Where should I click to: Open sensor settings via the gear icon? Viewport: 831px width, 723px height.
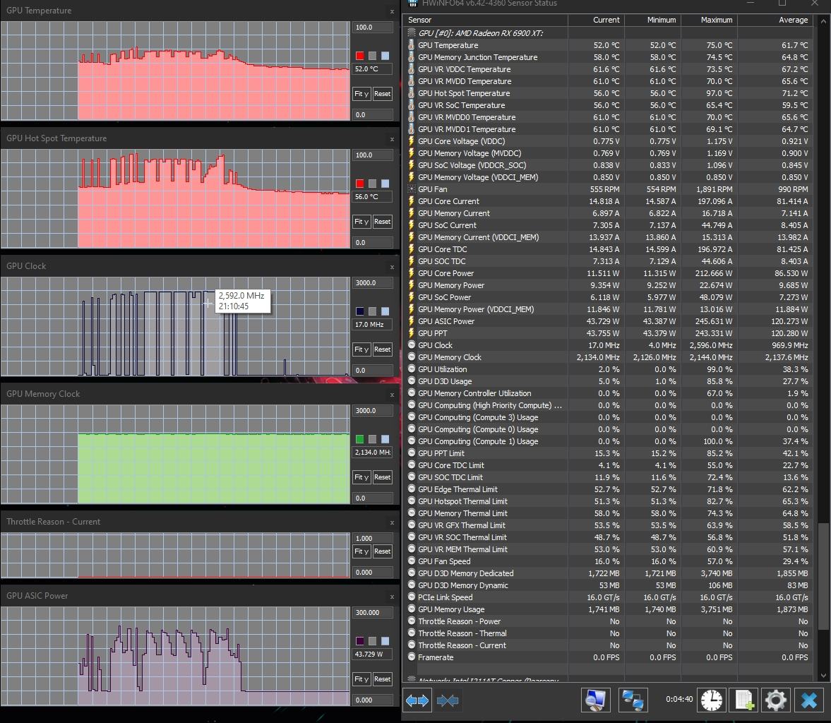pos(776,700)
